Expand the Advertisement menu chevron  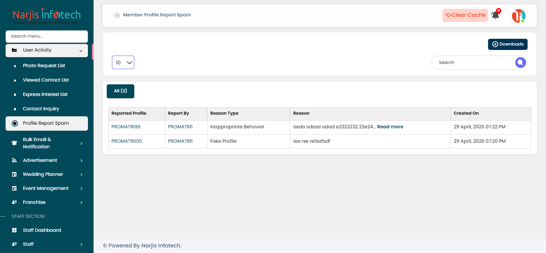pos(81,160)
